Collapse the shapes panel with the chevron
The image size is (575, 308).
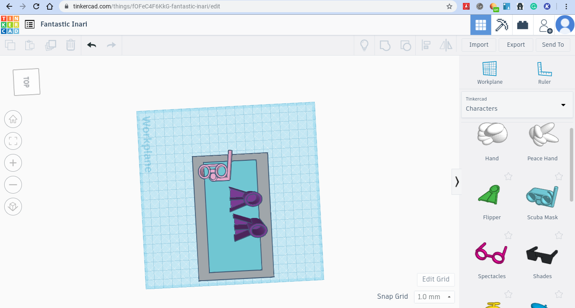pos(457,181)
